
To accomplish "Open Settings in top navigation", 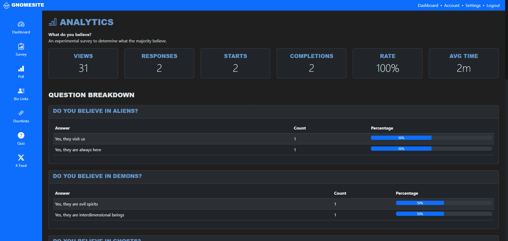I will pyautogui.click(x=473, y=6).
